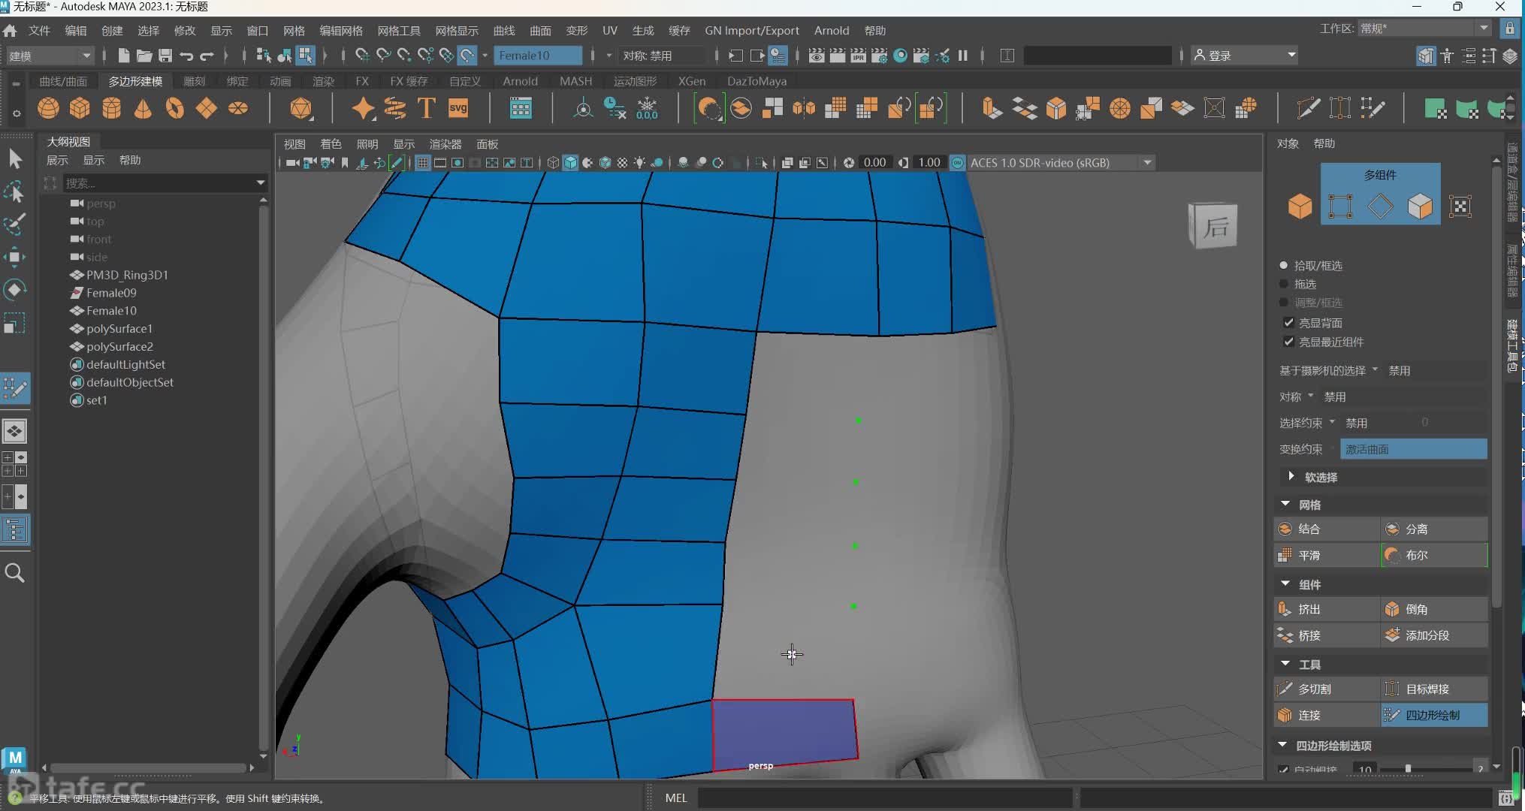
Task: Click the 四边形绘制 tool button
Action: click(x=1435, y=715)
